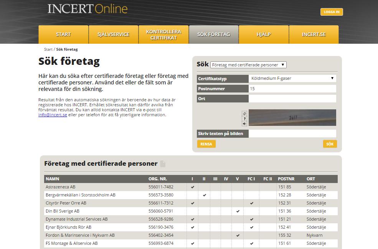Click the LOGGA IN button

click(x=332, y=12)
